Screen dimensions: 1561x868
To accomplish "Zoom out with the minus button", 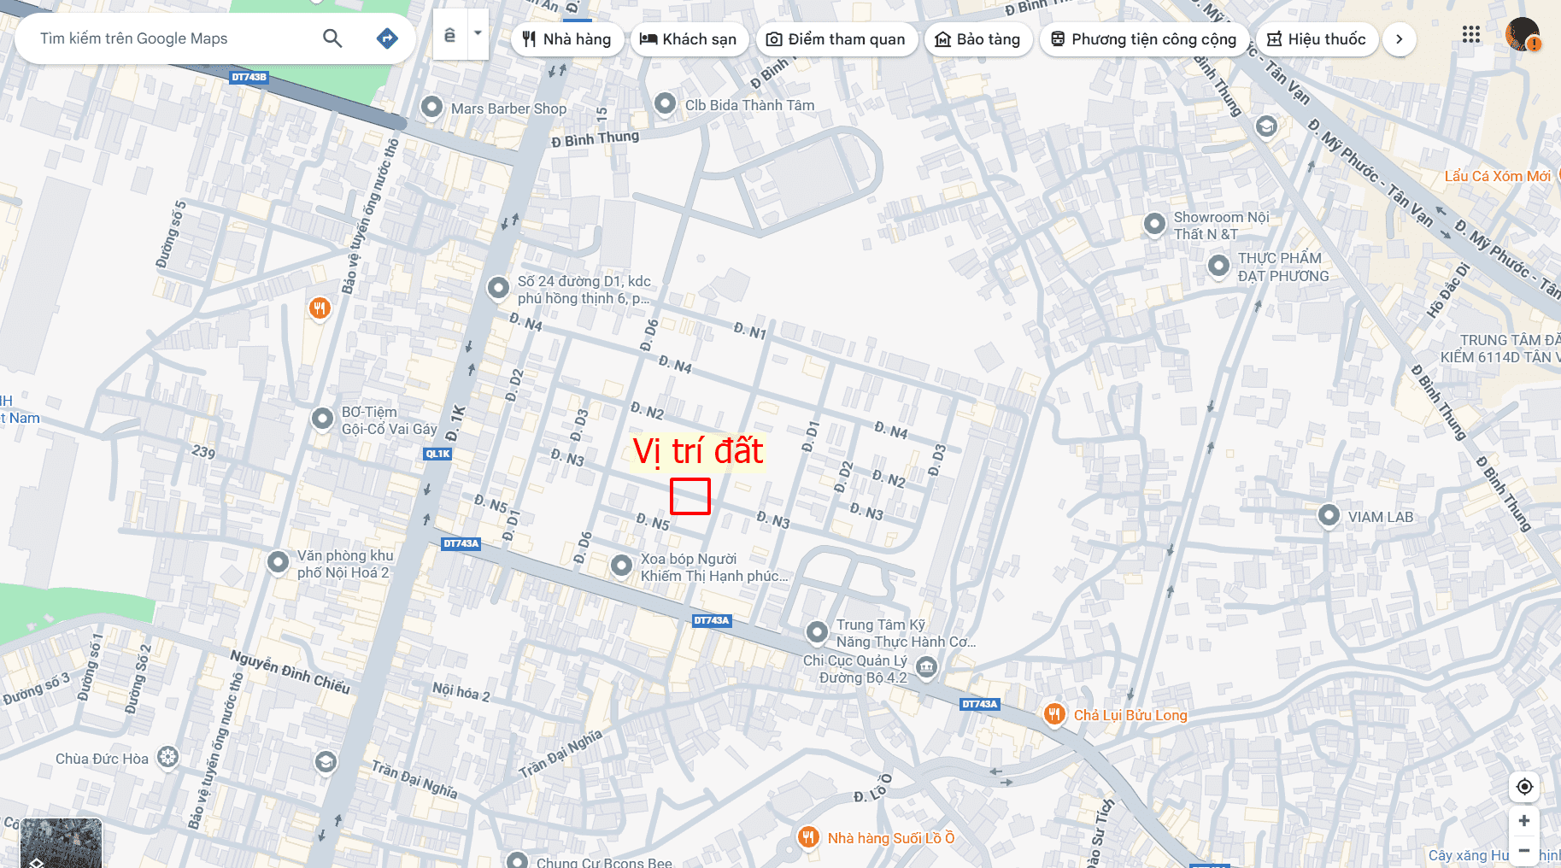I will coord(1524,851).
